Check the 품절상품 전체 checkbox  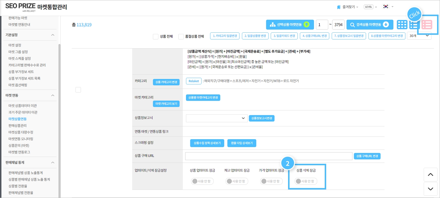(x=181, y=37)
